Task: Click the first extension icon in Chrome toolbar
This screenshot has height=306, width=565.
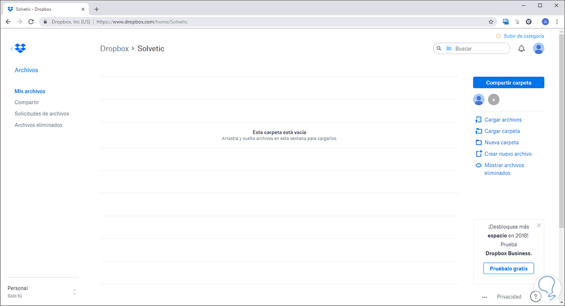Action: [x=506, y=22]
